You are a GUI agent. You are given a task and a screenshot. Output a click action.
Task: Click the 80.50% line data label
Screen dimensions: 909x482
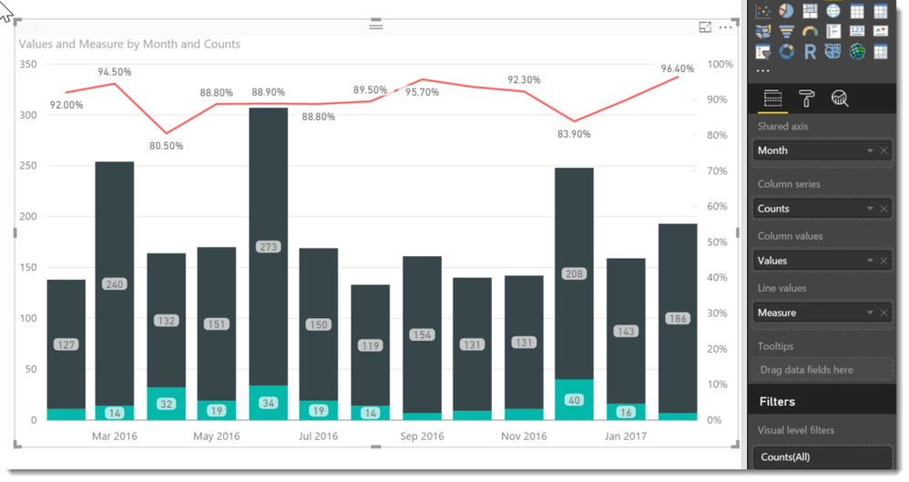point(167,146)
